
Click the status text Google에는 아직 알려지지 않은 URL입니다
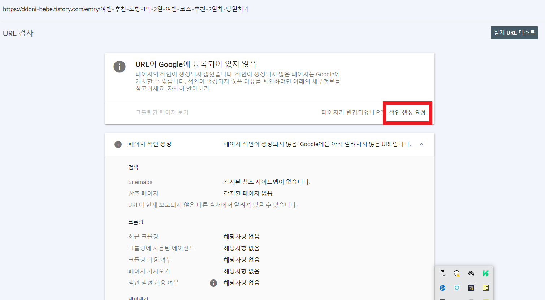355,144
